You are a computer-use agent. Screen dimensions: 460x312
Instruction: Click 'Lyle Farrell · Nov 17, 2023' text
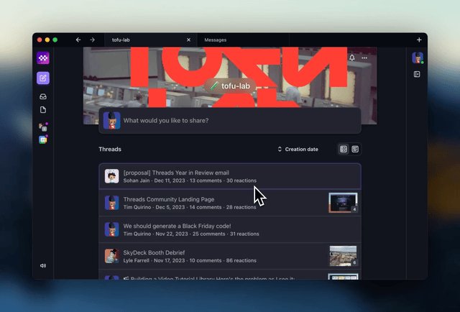tap(154, 261)
